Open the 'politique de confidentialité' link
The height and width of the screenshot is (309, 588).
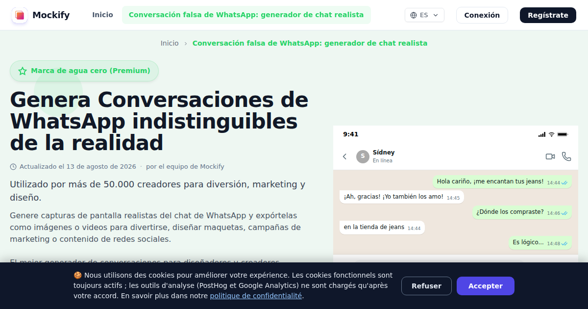256,296
